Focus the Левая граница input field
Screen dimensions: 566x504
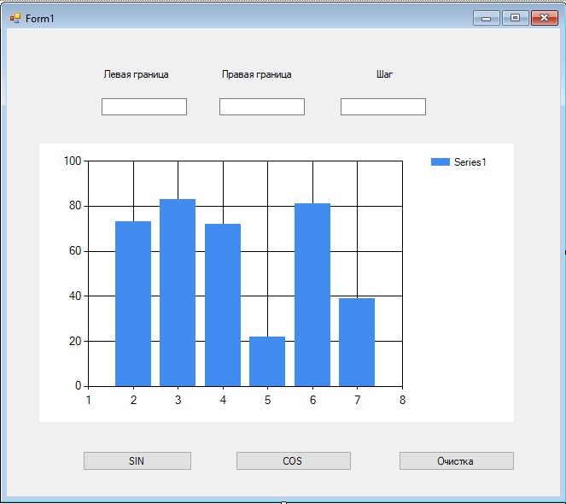(143, 107)
